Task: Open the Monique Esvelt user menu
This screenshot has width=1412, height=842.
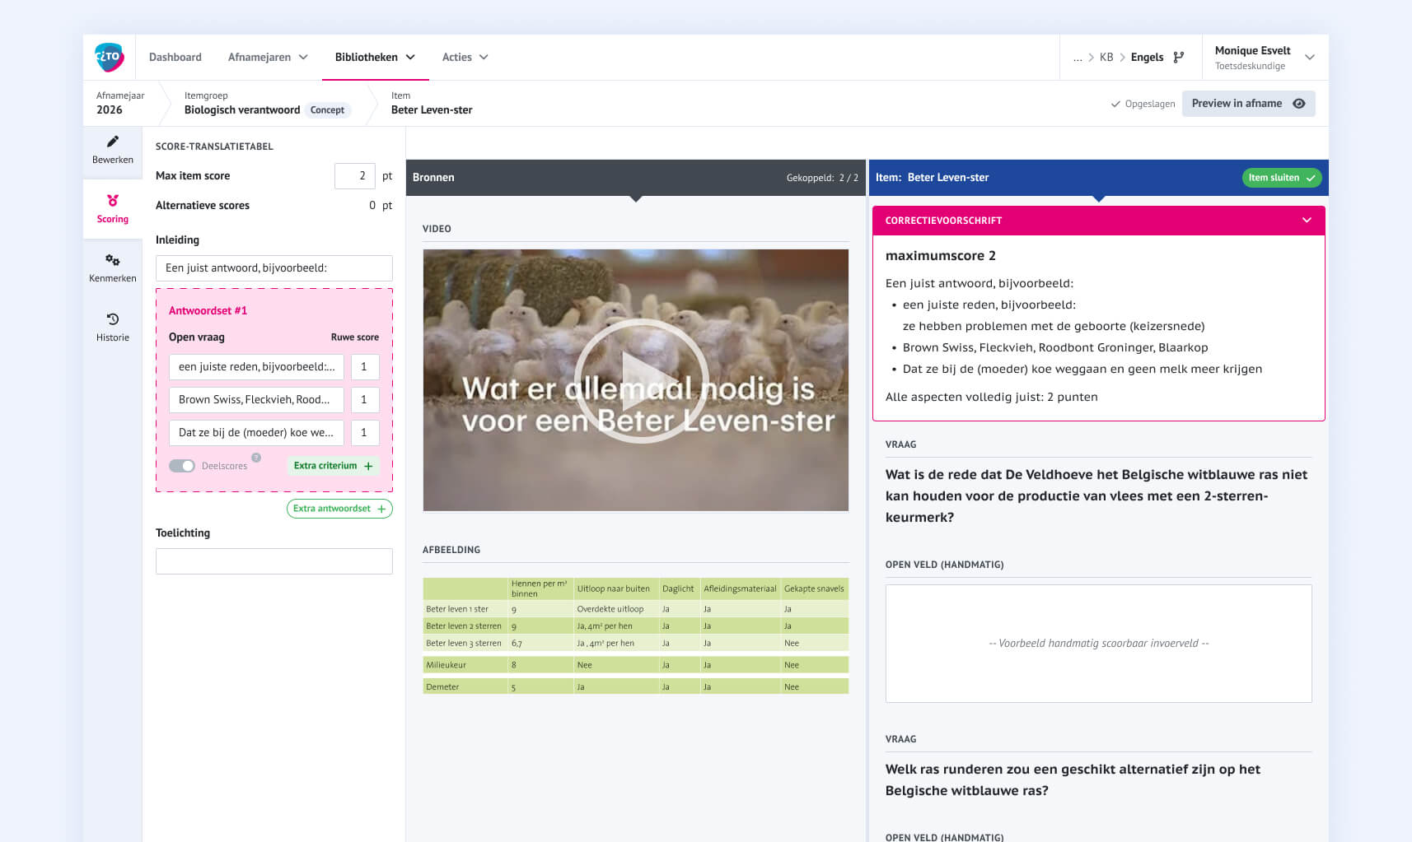Action: point(1265,58)
